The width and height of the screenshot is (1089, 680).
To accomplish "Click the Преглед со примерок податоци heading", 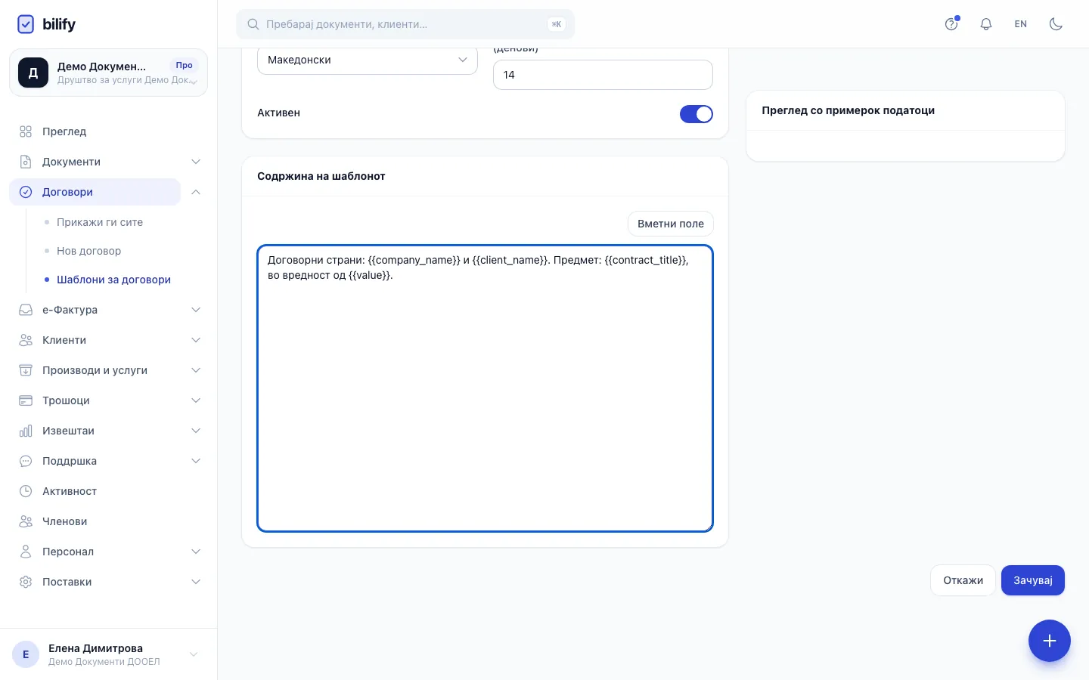I will pyautogui.click(x=848, y=110).
